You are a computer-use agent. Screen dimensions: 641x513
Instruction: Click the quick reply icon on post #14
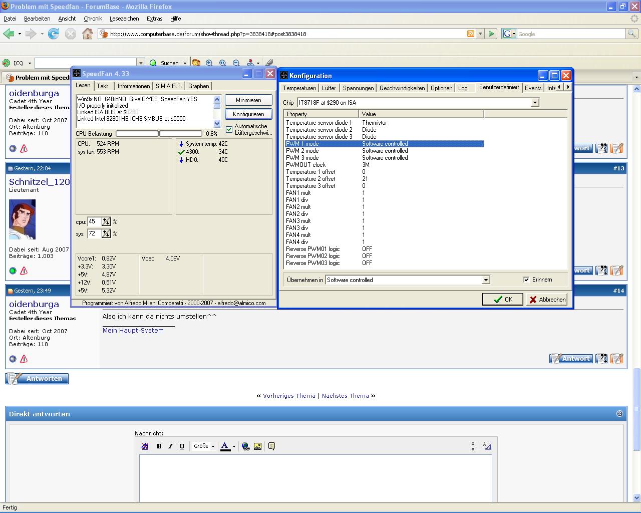(617, 359)
